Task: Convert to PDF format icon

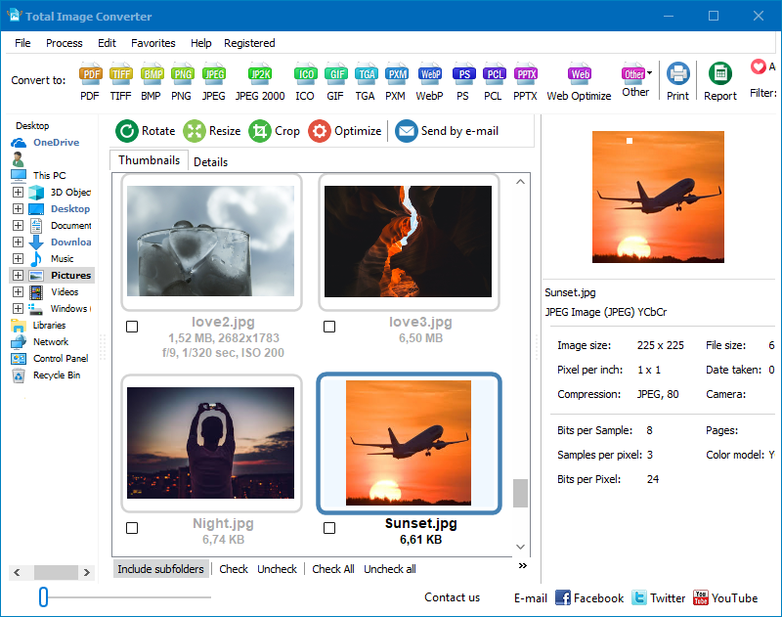Action: [x=90, y=73]
